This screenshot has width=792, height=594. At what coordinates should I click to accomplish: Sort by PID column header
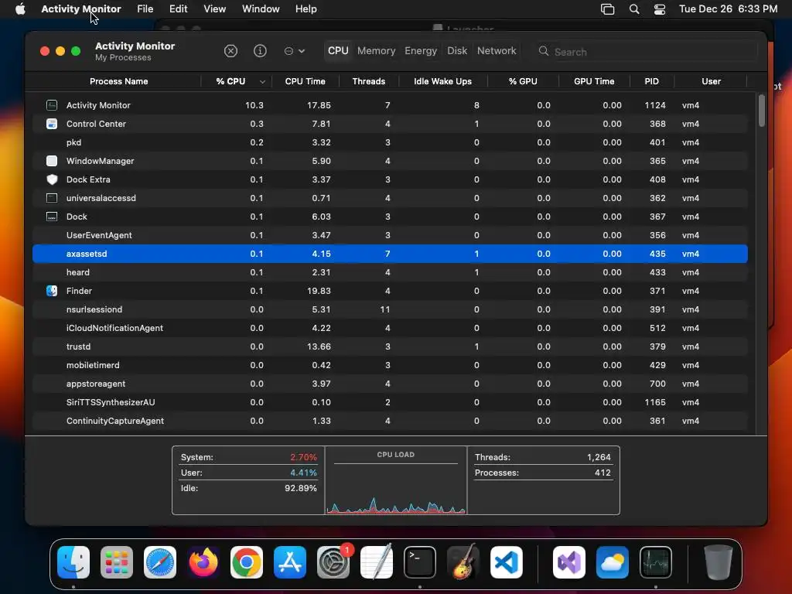tap(651, 81)
